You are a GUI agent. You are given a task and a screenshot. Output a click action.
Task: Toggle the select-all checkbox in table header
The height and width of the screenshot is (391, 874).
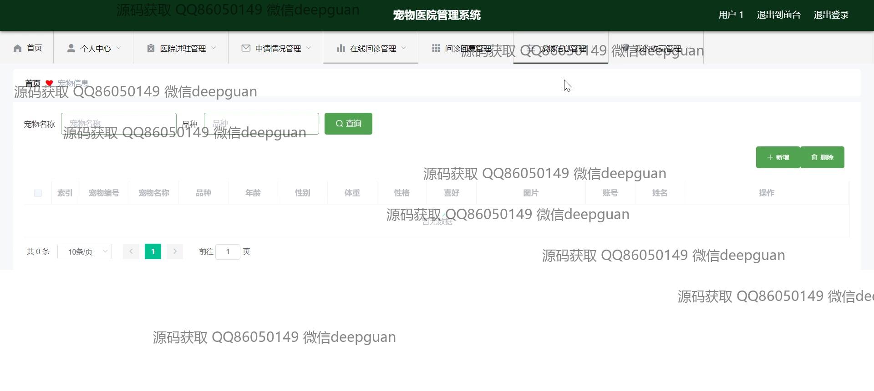[38, 193]
